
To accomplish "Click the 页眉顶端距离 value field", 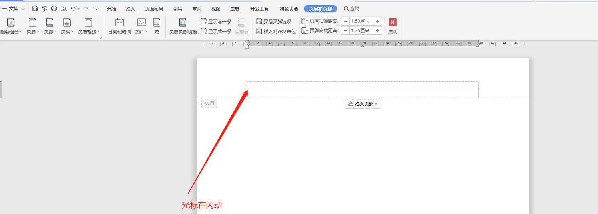I will click(361, 21).
